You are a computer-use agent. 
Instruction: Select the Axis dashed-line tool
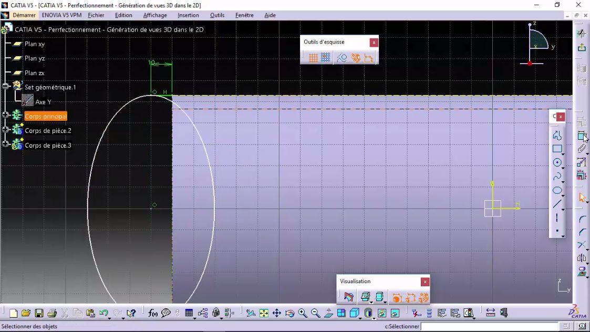[x=557, y=217]
